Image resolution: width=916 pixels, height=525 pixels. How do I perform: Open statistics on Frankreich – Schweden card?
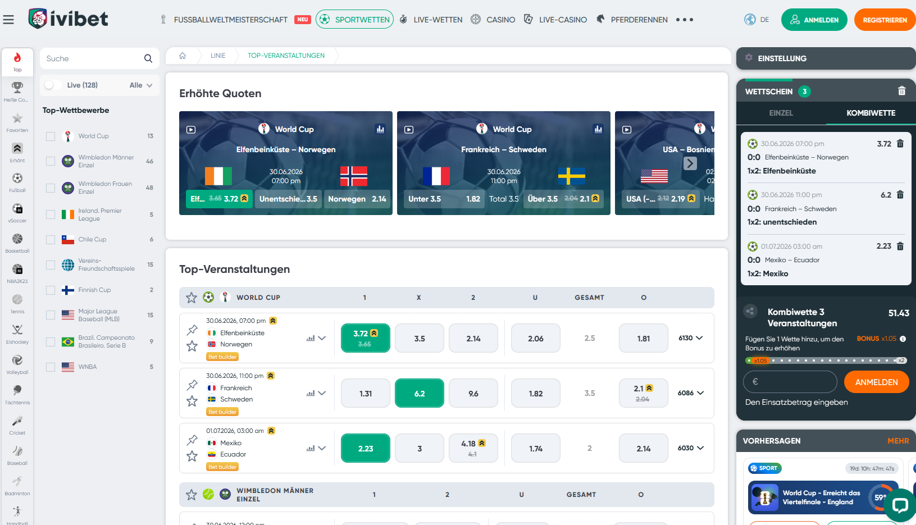click(598, 129)
